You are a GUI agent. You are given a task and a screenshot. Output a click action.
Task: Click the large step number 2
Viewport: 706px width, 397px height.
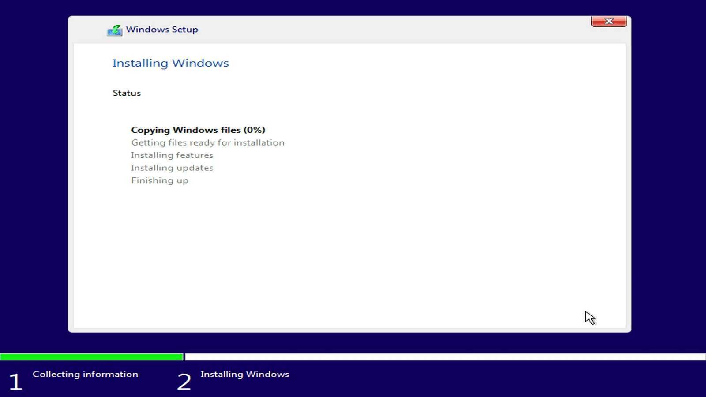tap(184, 382)
